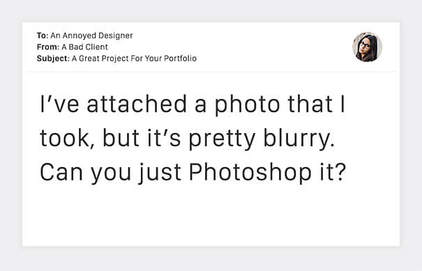
Task: Click "Can you" starting the last line
Action: (85, 173)
